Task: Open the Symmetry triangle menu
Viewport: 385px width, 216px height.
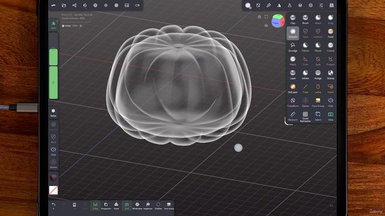Action: [x=279, y=5]
